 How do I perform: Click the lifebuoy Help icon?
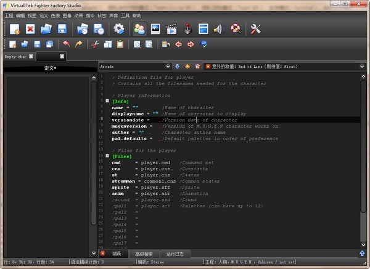pyautogui.click(x=235, y=29)
